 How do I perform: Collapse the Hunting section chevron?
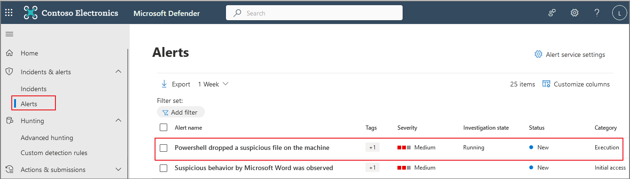118,120
